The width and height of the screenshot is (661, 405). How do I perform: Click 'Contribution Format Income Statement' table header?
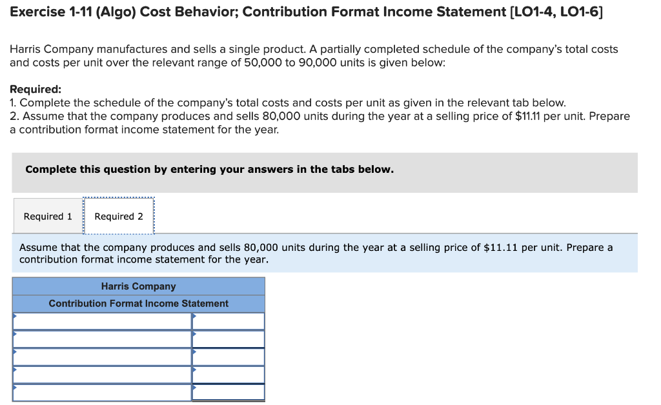pos(138,304)
